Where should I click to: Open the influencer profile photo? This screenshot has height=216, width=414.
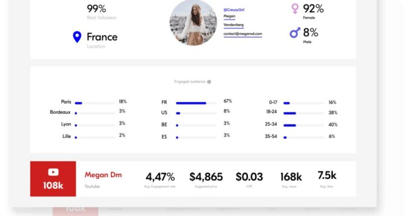(x=194, y=22)
